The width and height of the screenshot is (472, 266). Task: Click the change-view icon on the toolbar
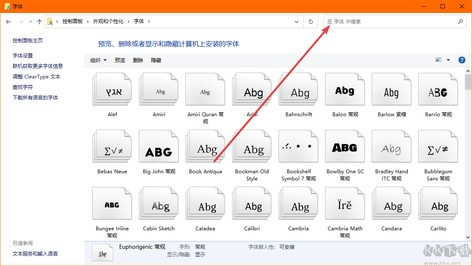[x=439, y=60]
